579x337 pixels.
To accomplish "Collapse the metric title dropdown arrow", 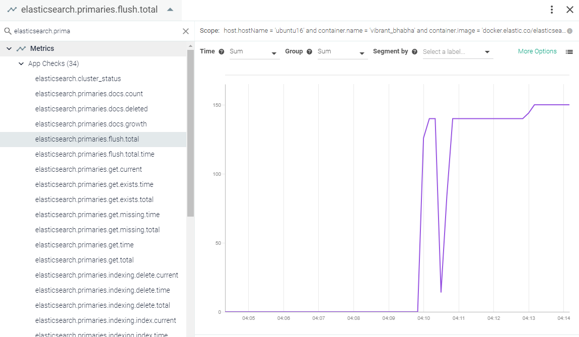I will (170, 10).
